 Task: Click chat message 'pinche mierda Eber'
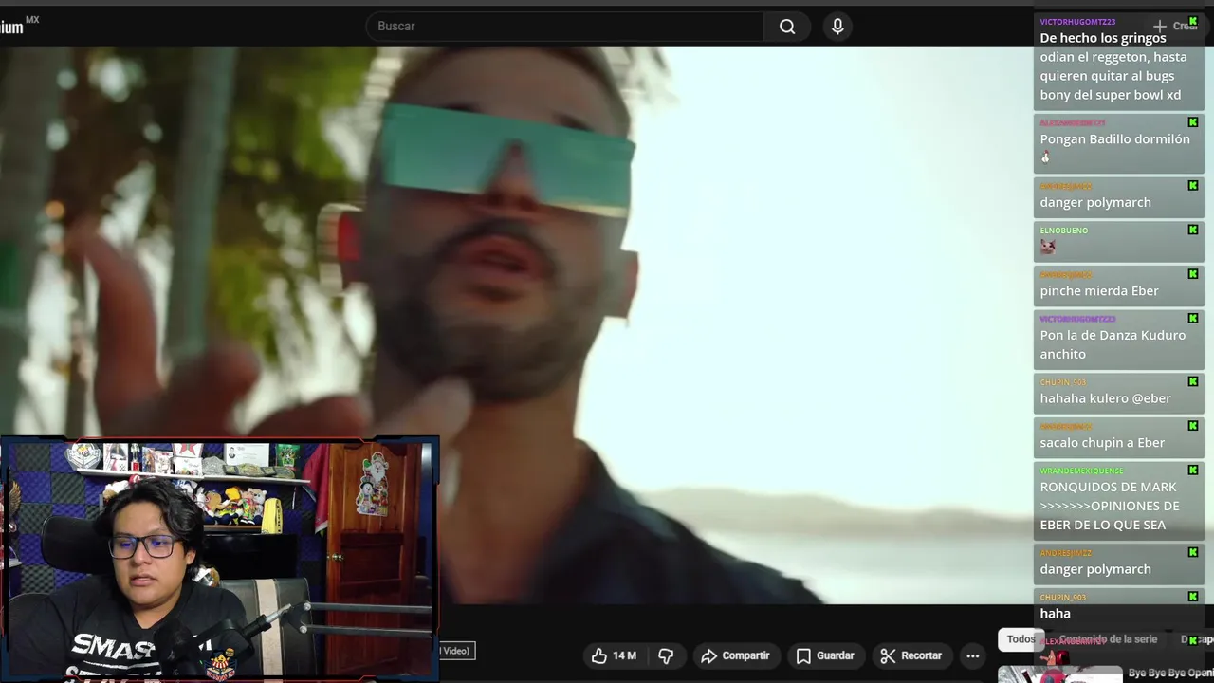click(1119, 286)
